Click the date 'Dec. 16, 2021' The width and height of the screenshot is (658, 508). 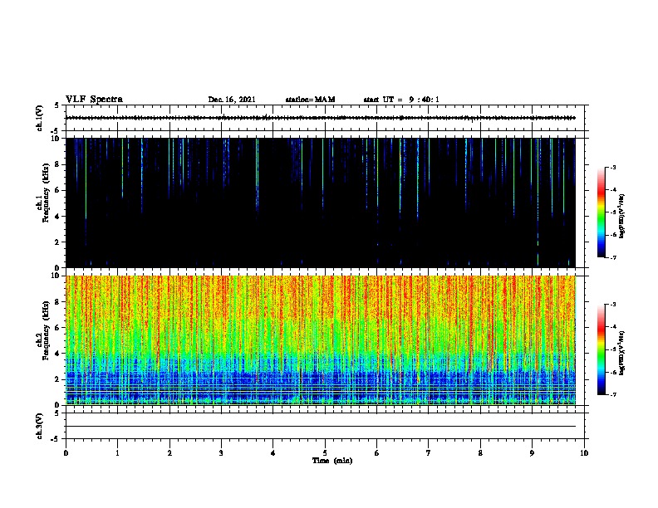click(232, 100)
